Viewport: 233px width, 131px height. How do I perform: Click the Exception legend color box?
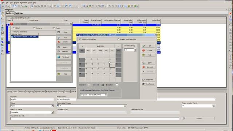[117, 85]
